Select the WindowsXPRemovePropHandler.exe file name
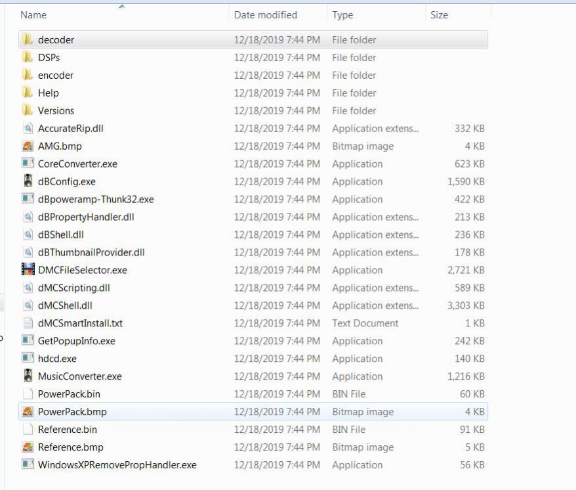The height and width of the screenshot is (490, 576). [x=117, y=465]
